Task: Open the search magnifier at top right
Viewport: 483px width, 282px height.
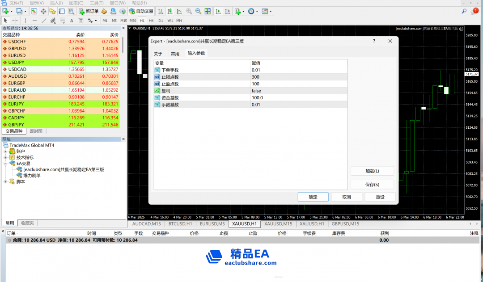Action: (x=464, y=11)
